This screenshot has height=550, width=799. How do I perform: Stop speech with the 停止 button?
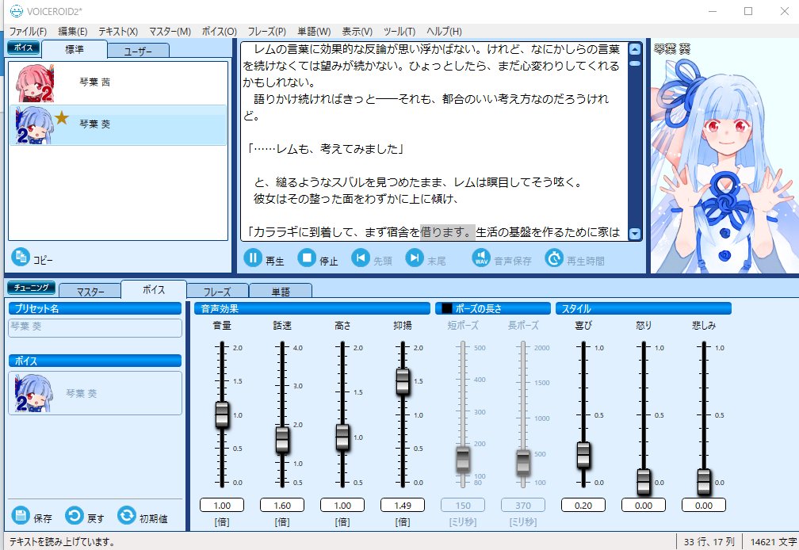307,258
